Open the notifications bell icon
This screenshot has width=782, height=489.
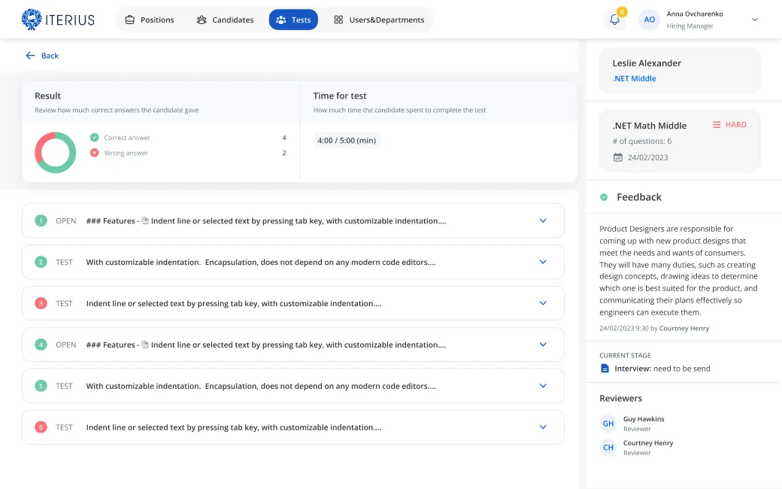[614, 20]
